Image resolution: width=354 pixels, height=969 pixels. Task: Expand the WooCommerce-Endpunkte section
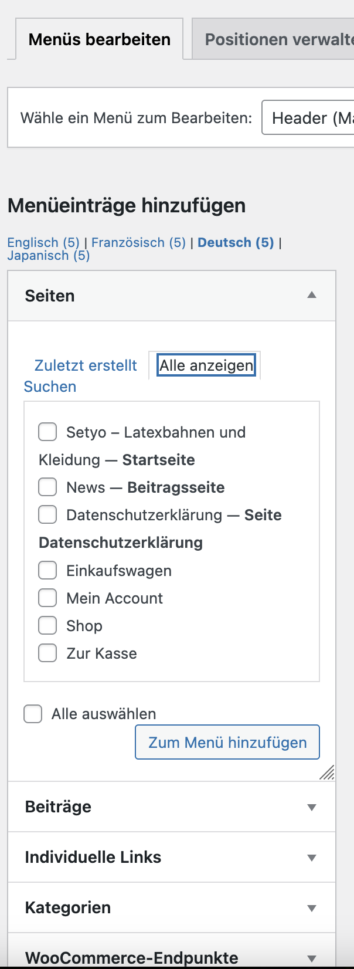[172, 957]
